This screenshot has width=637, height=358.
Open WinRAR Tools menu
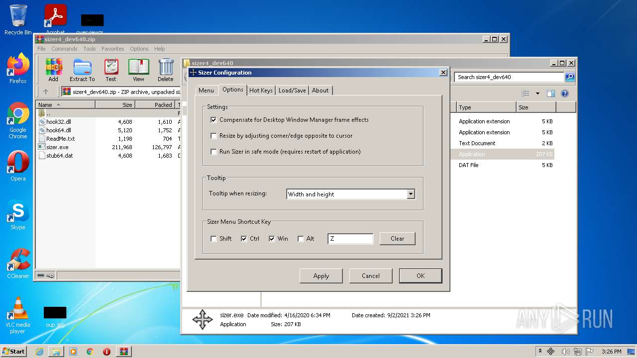point(90,49)
